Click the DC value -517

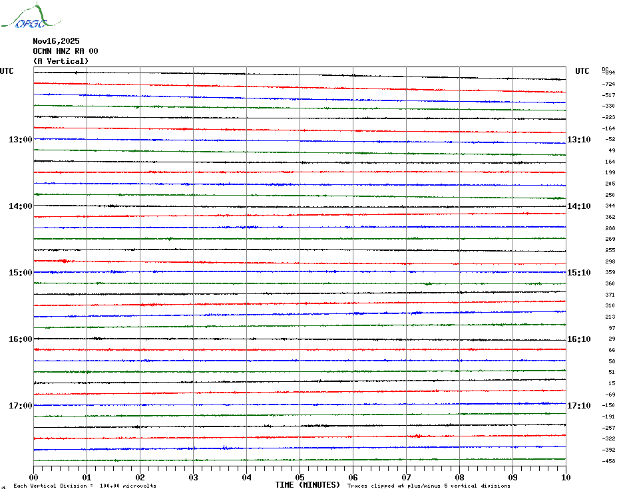coord(608,95)
